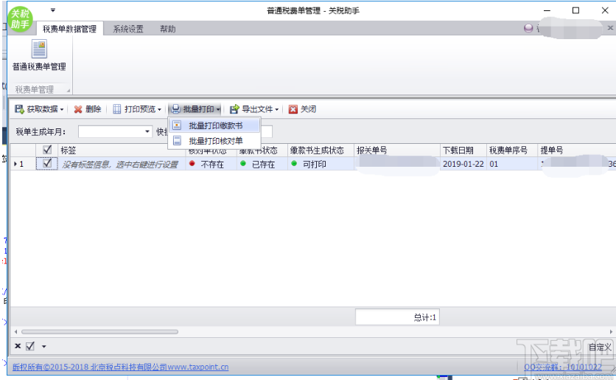Toggle the select-all checkbox in table header
Viewport: 616px width, 380px height.
47,150
